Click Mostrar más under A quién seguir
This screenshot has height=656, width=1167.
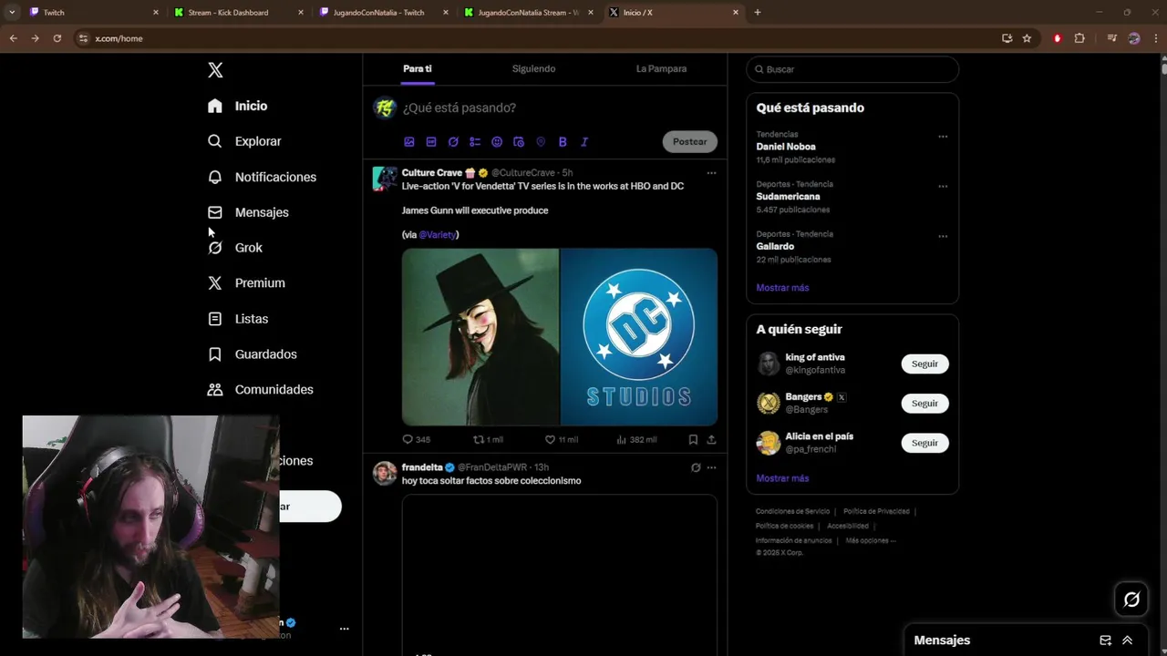pyautogui.click(x=782, y=478)
